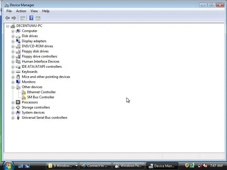The image size is (227, 170).
Task: Click the Forward arrow toolbar icon
Action: tap(14, 18)
